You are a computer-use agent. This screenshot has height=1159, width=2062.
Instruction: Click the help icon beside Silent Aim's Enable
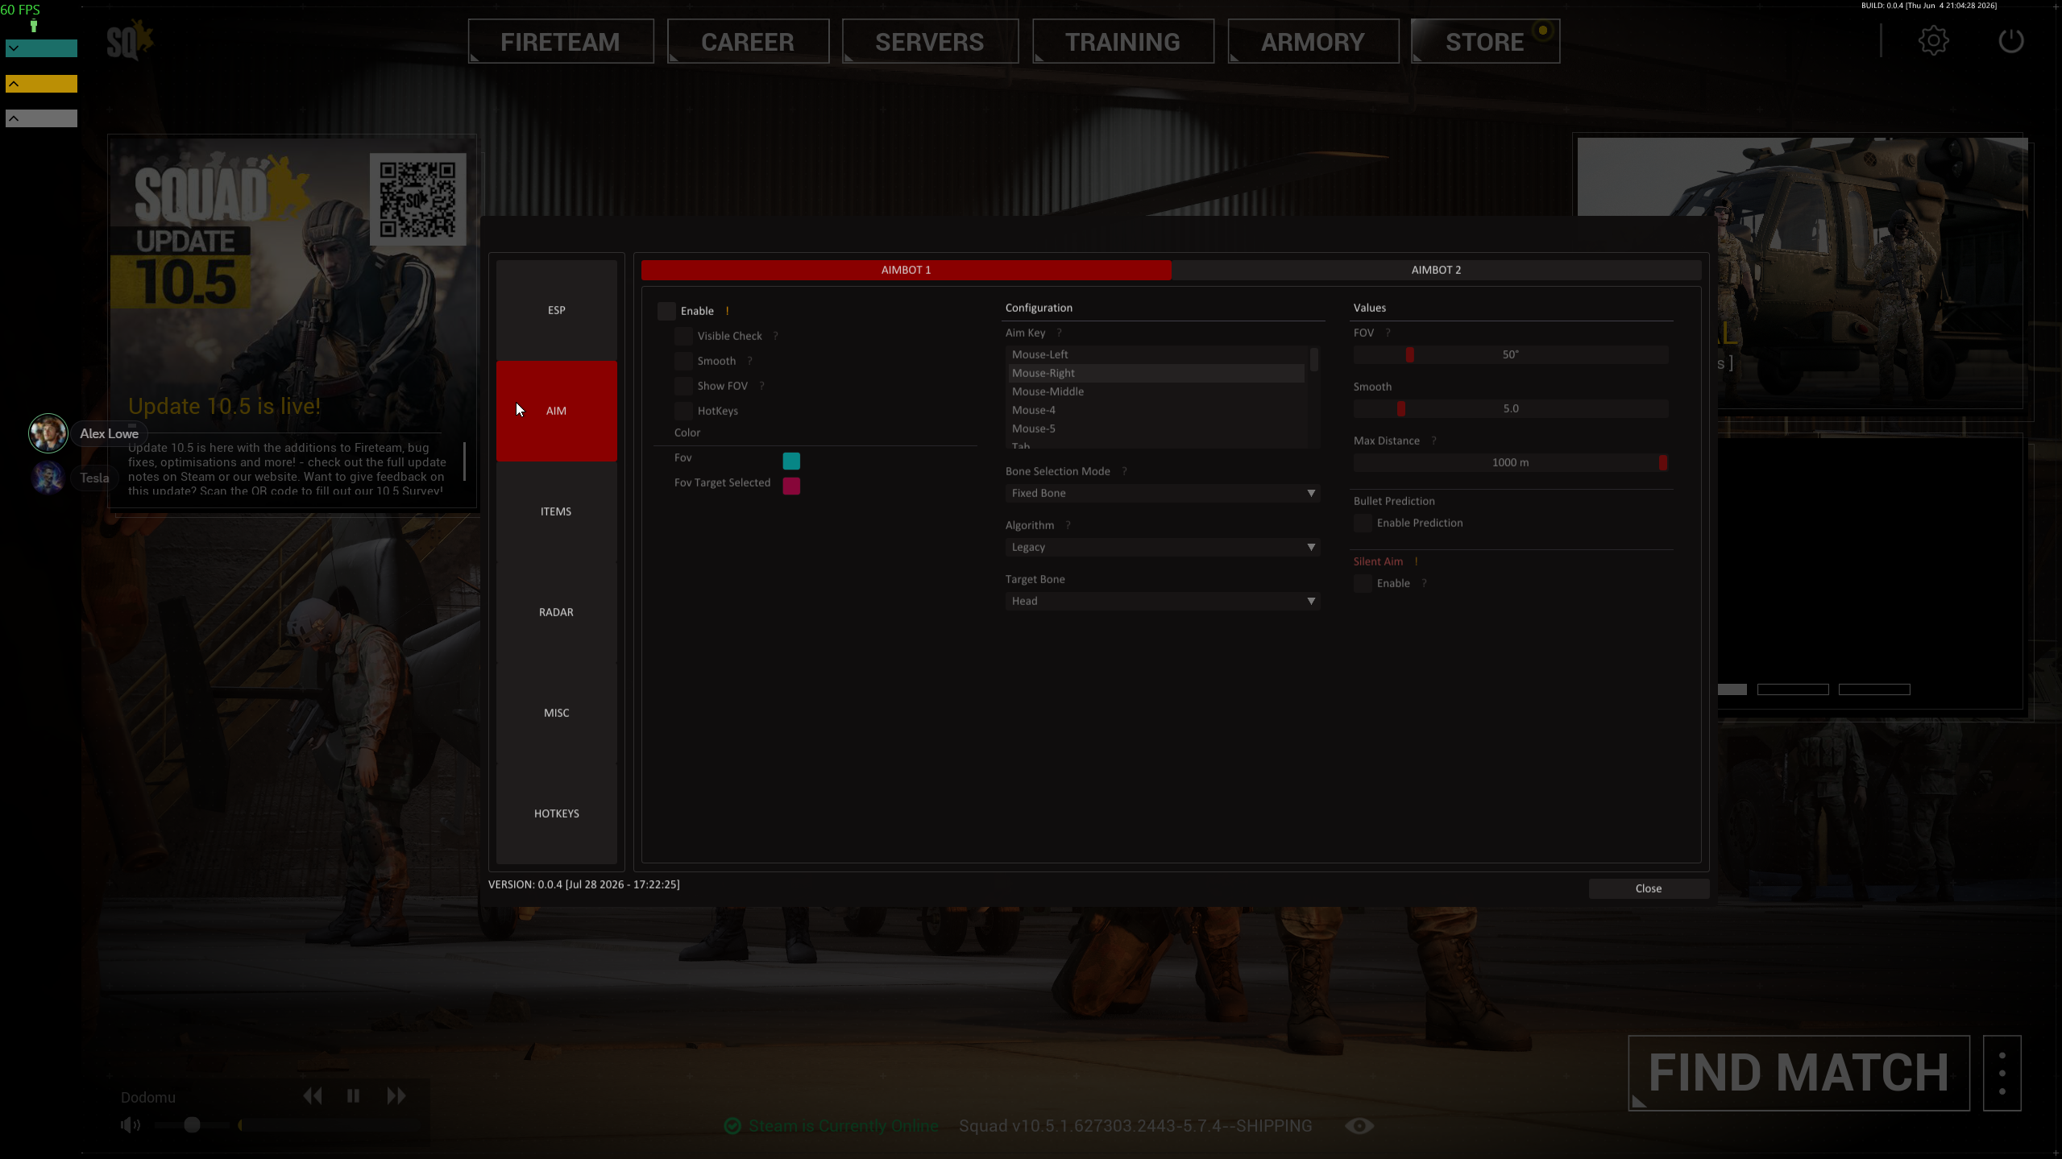(1424, 583)
